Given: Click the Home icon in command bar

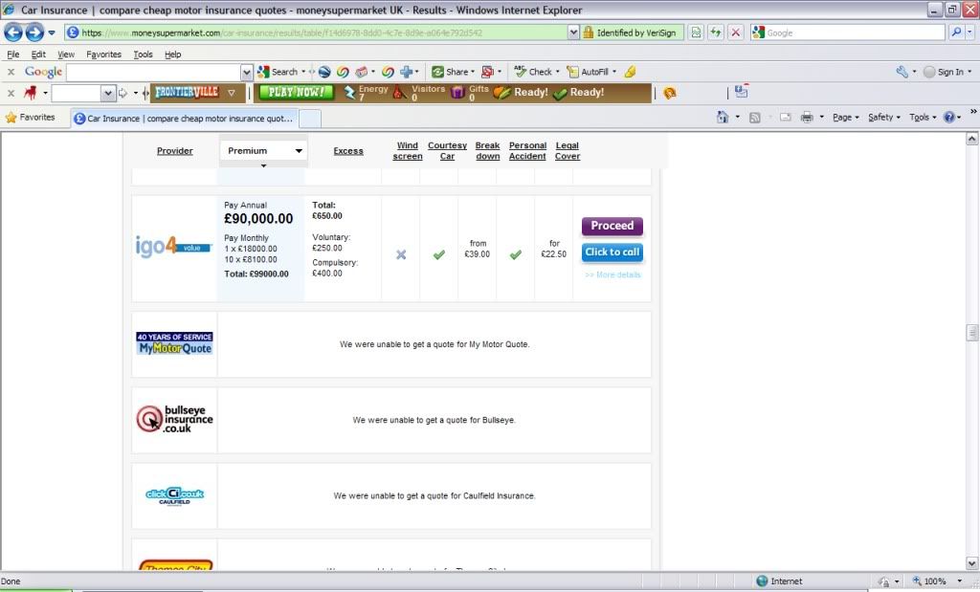Looking at the screenshot, I should pos(723,117).
